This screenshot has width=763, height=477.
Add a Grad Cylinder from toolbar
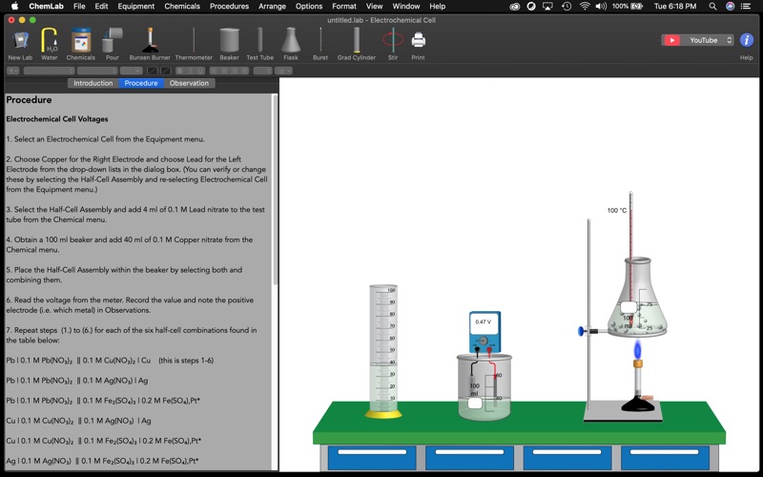point(357,44)
